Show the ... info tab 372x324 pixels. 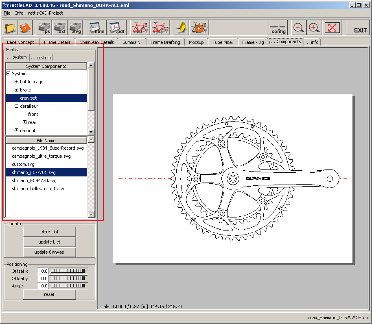point(312,42)
